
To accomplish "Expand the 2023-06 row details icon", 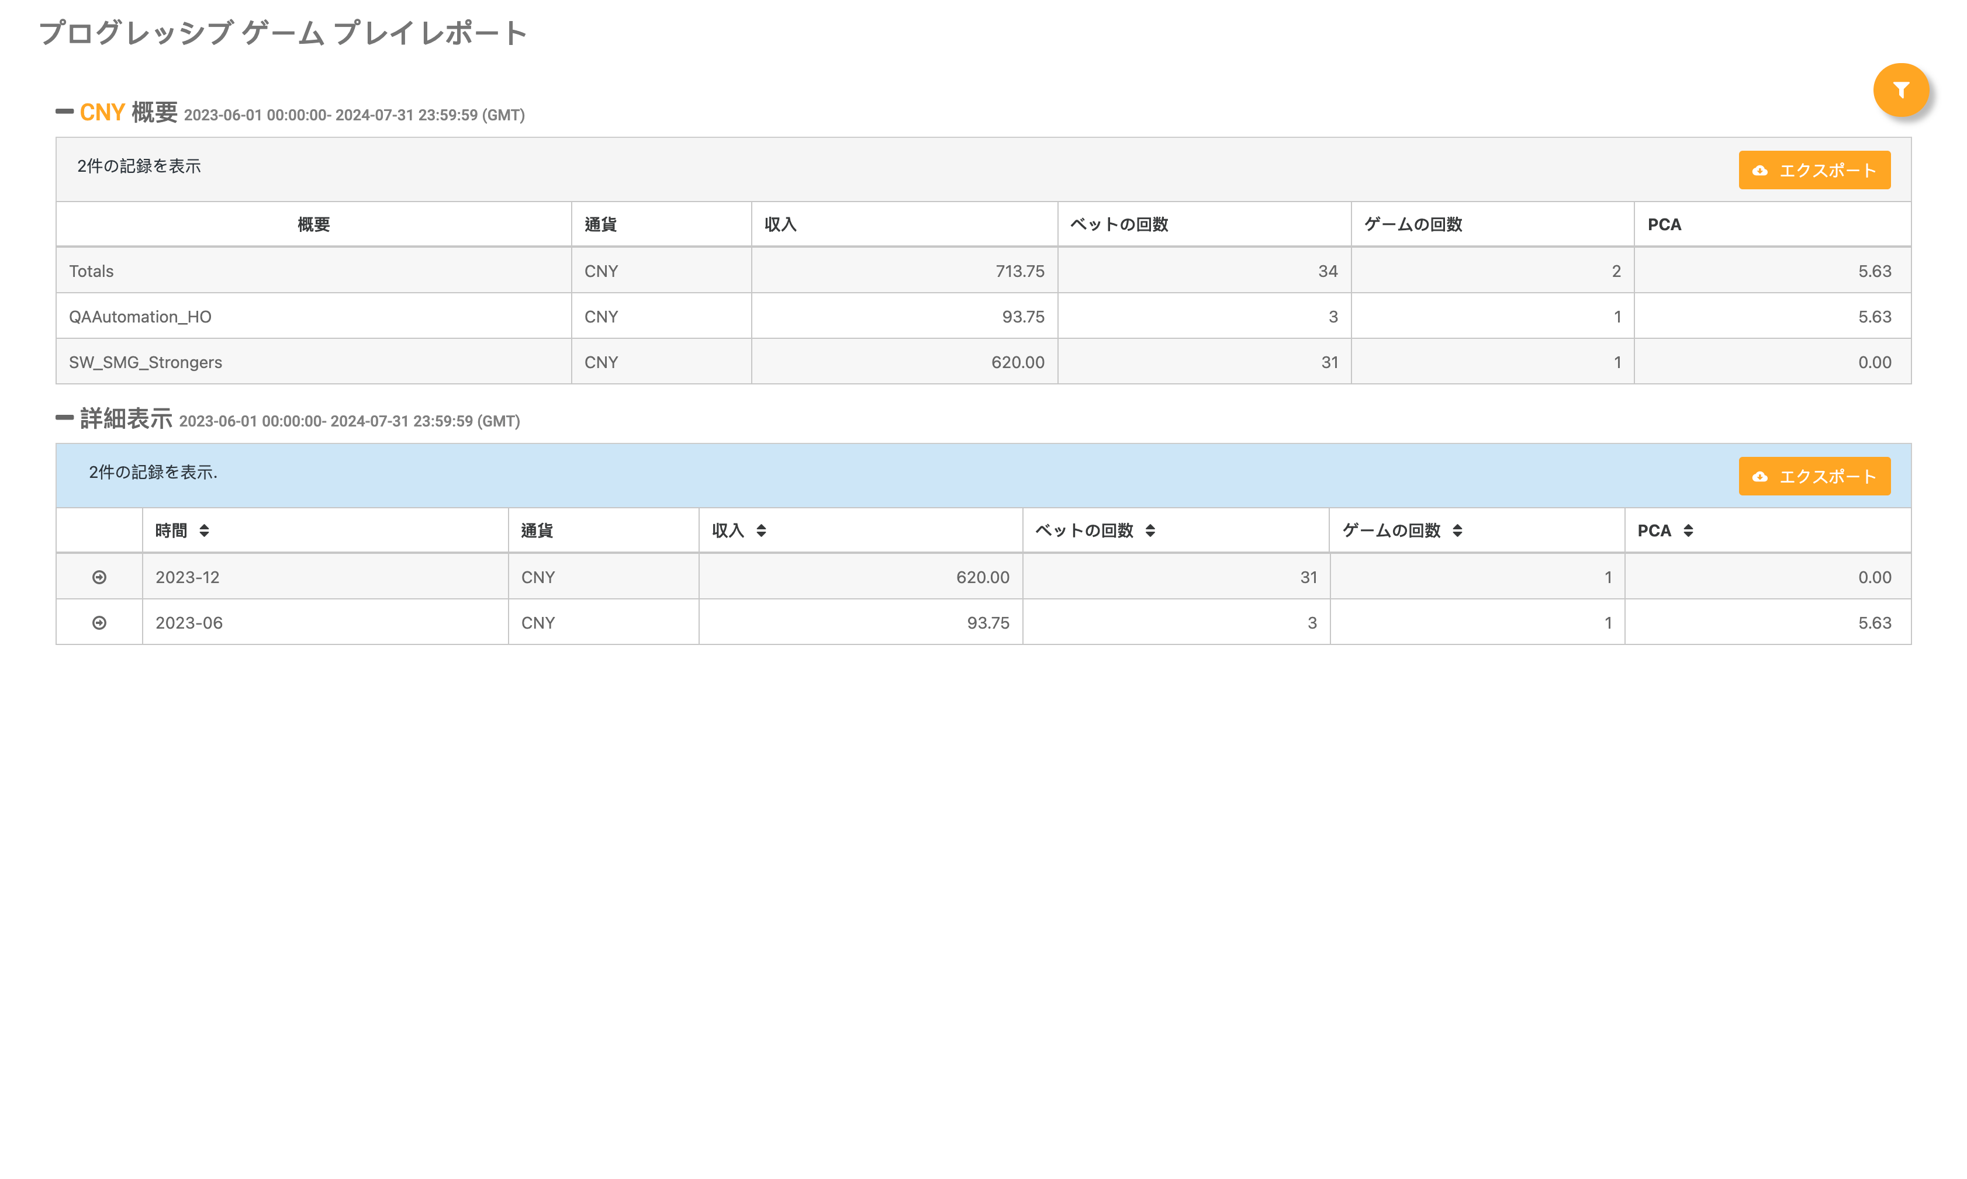I will coord(99,623).
